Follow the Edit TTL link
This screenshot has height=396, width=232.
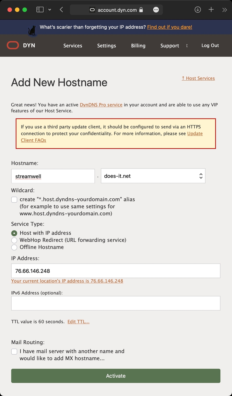point(78,322)
